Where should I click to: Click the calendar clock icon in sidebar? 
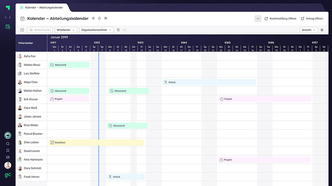point(8,26)
